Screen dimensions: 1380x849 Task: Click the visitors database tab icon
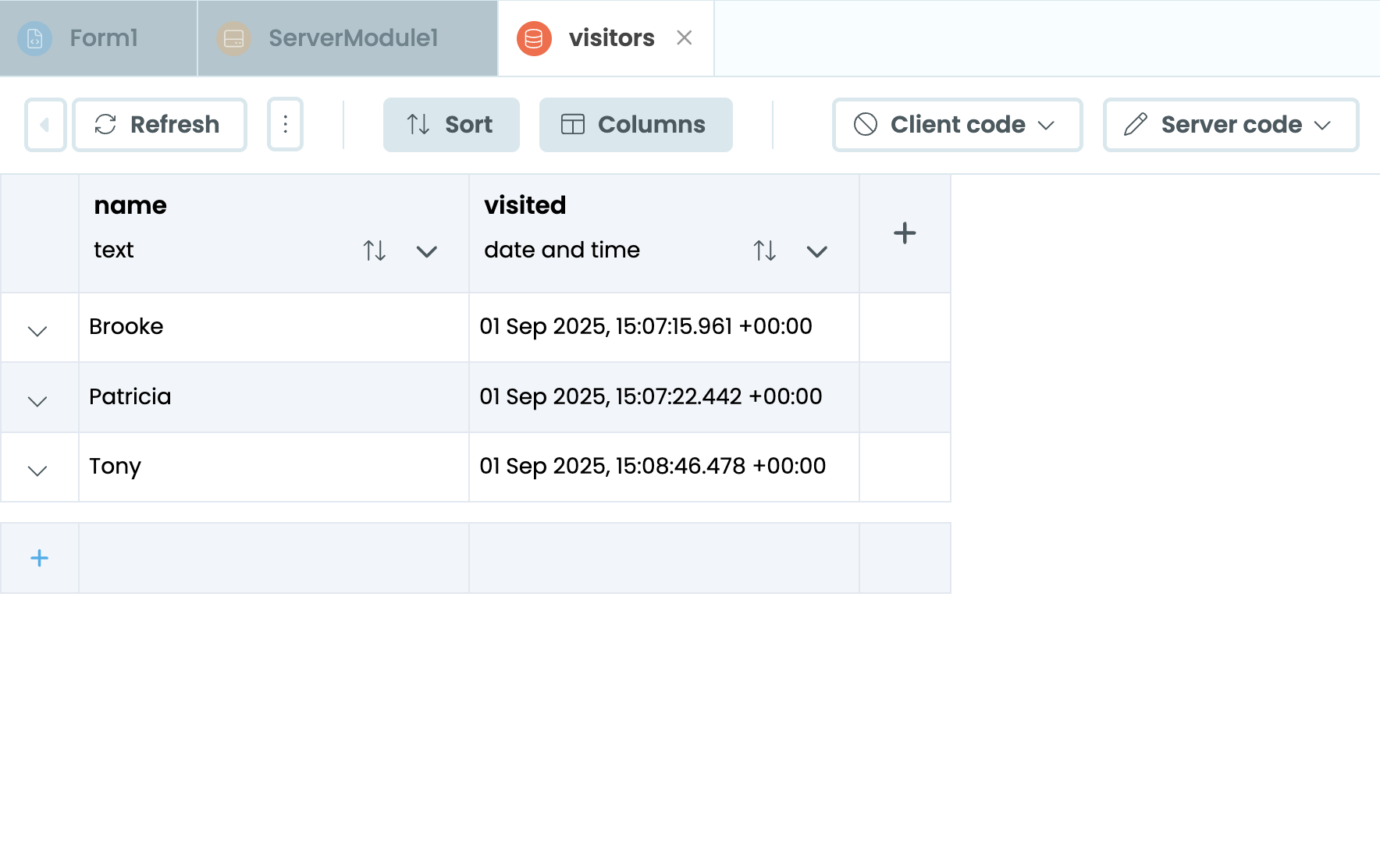pos(534,38)
